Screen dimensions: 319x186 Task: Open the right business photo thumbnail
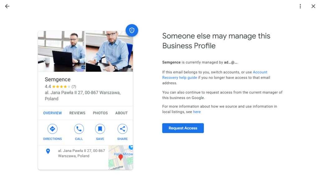[109, 51]
